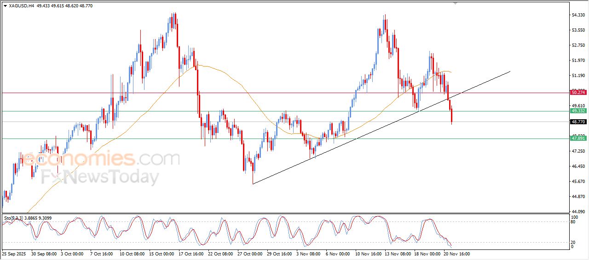Select the green 49.332 price label

578,111
